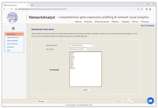Click the Upload button below the gene list
The width and height of the screenshot is (158, 108).
pyautogui.click(x=84, y=90)
